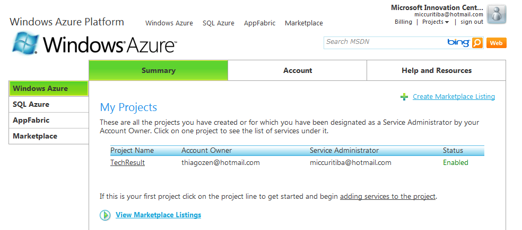Switch to the Account tab
This screenshot has height=230, width=522.
pos(298,70)
